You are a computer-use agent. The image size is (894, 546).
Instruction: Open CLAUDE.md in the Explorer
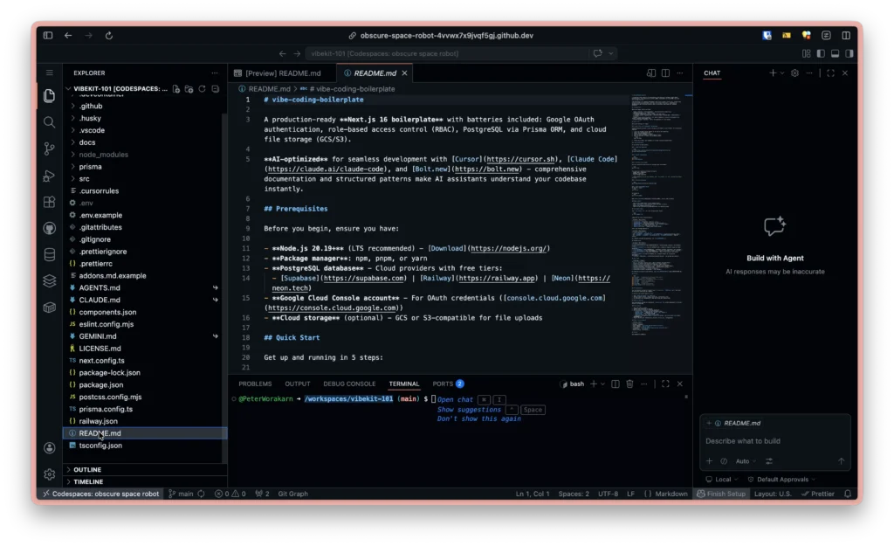coord(100,301)
